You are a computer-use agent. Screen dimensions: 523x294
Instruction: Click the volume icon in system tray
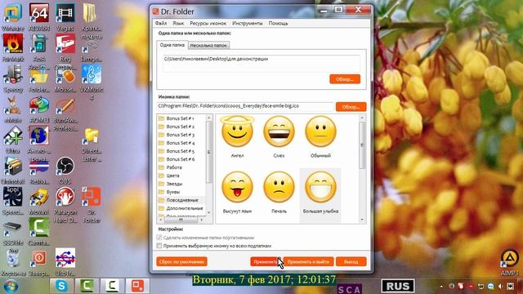pos(501,287)
